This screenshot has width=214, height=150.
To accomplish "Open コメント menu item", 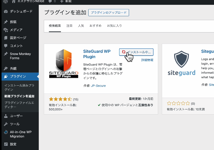I will (x=16, y=46).
